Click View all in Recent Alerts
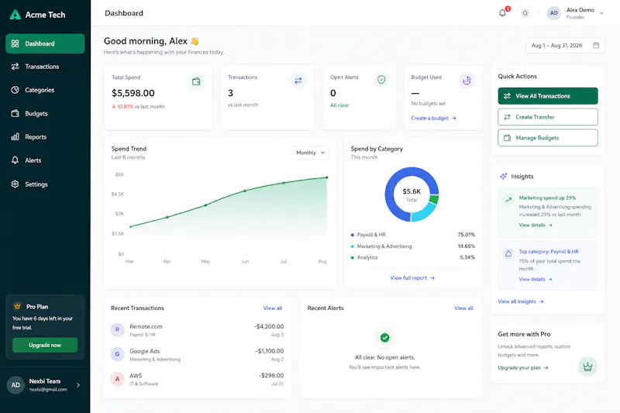The height and width of the screenshot is (413, 620). coord(463,308)
